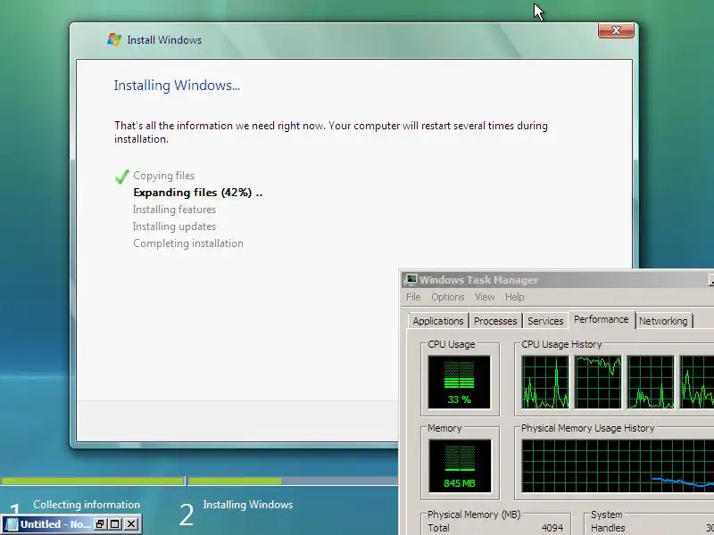Open the File menu in Task Manager

click(413, 297)
